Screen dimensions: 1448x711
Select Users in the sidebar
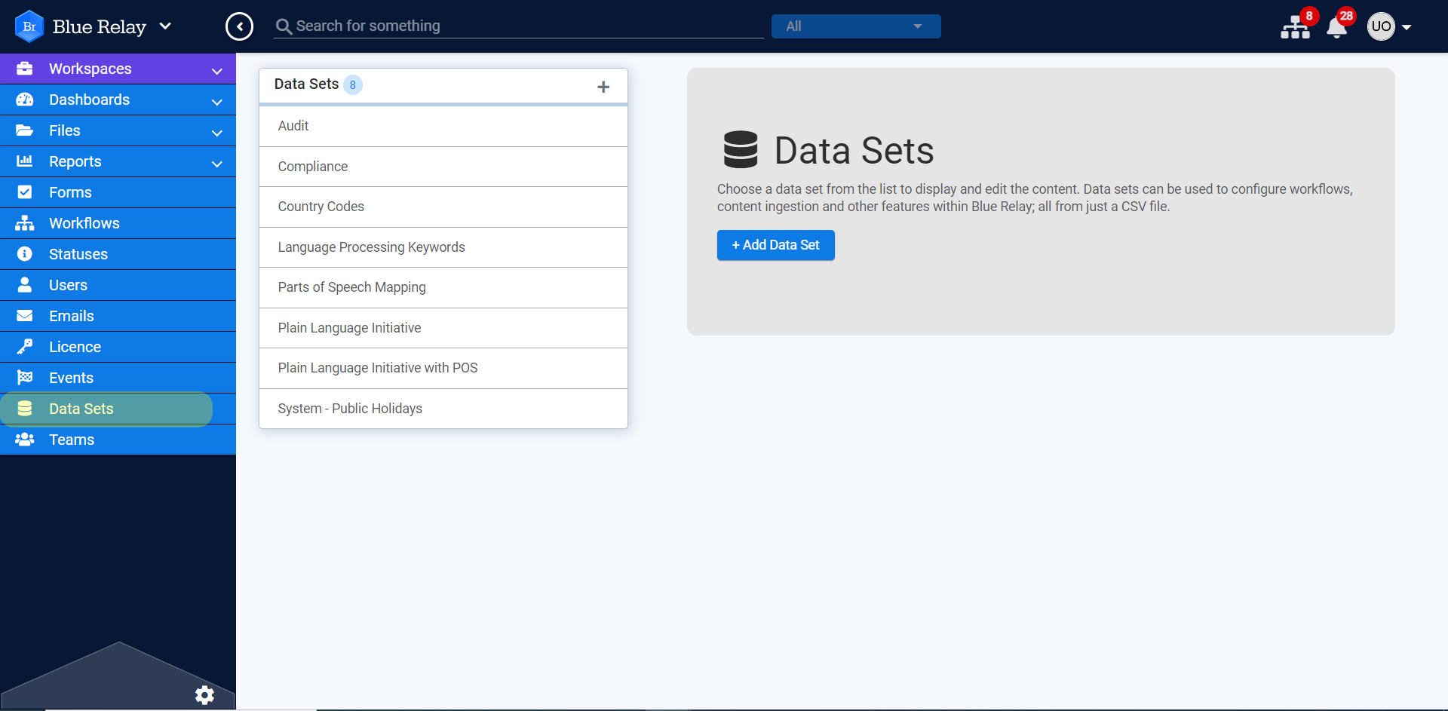pos(118,285)
